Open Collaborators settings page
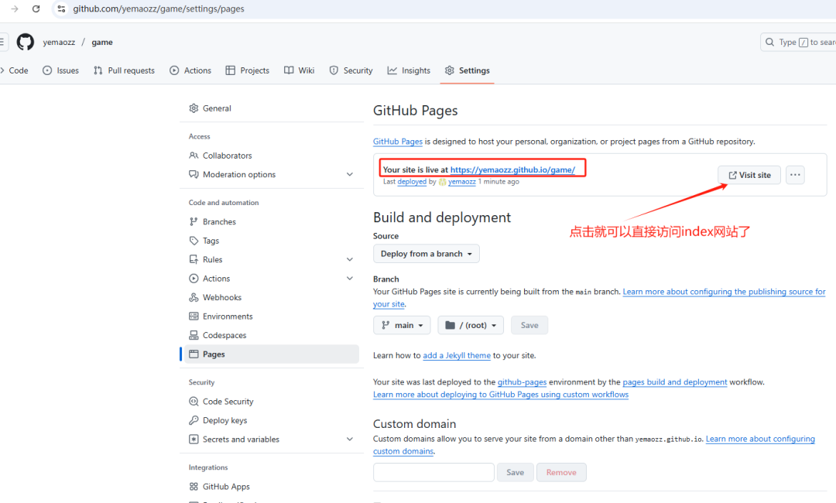The width and height of the screenshot is (836, 503). click(x=227, y=156)
